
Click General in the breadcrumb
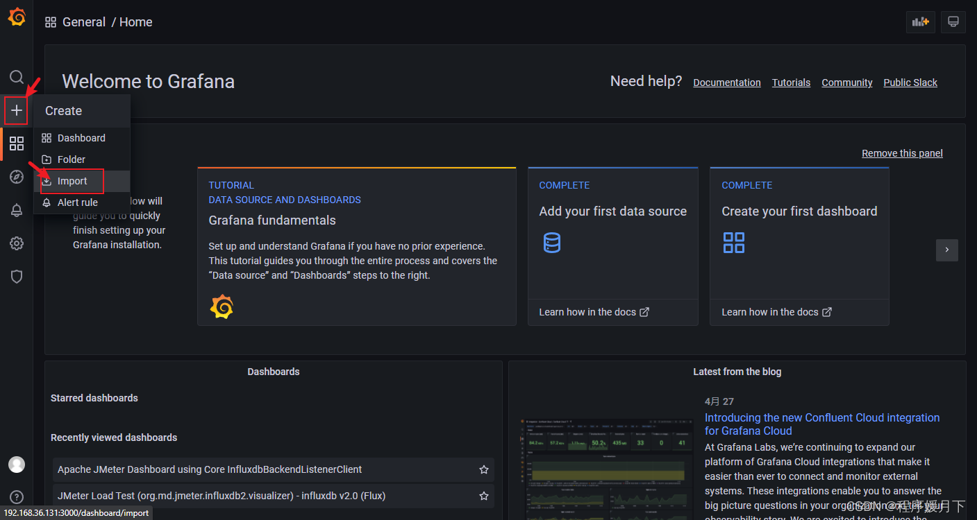click(x=84, y=22)
